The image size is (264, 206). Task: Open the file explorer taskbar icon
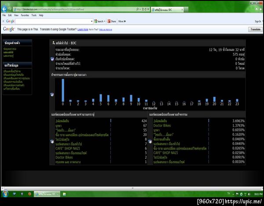(64, 194)
